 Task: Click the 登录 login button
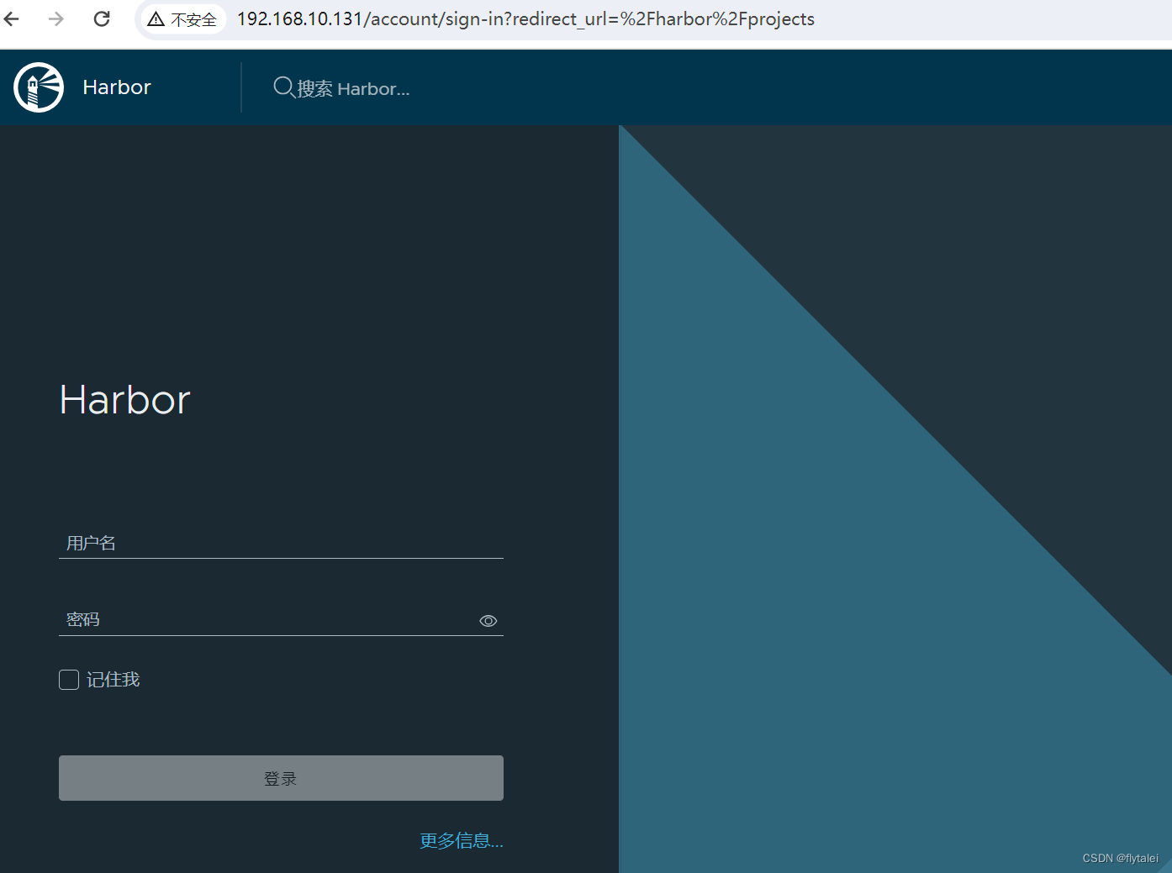281,778
